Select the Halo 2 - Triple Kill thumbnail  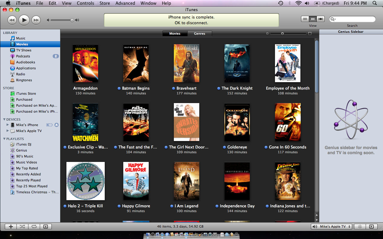click(x=85, y=181)
